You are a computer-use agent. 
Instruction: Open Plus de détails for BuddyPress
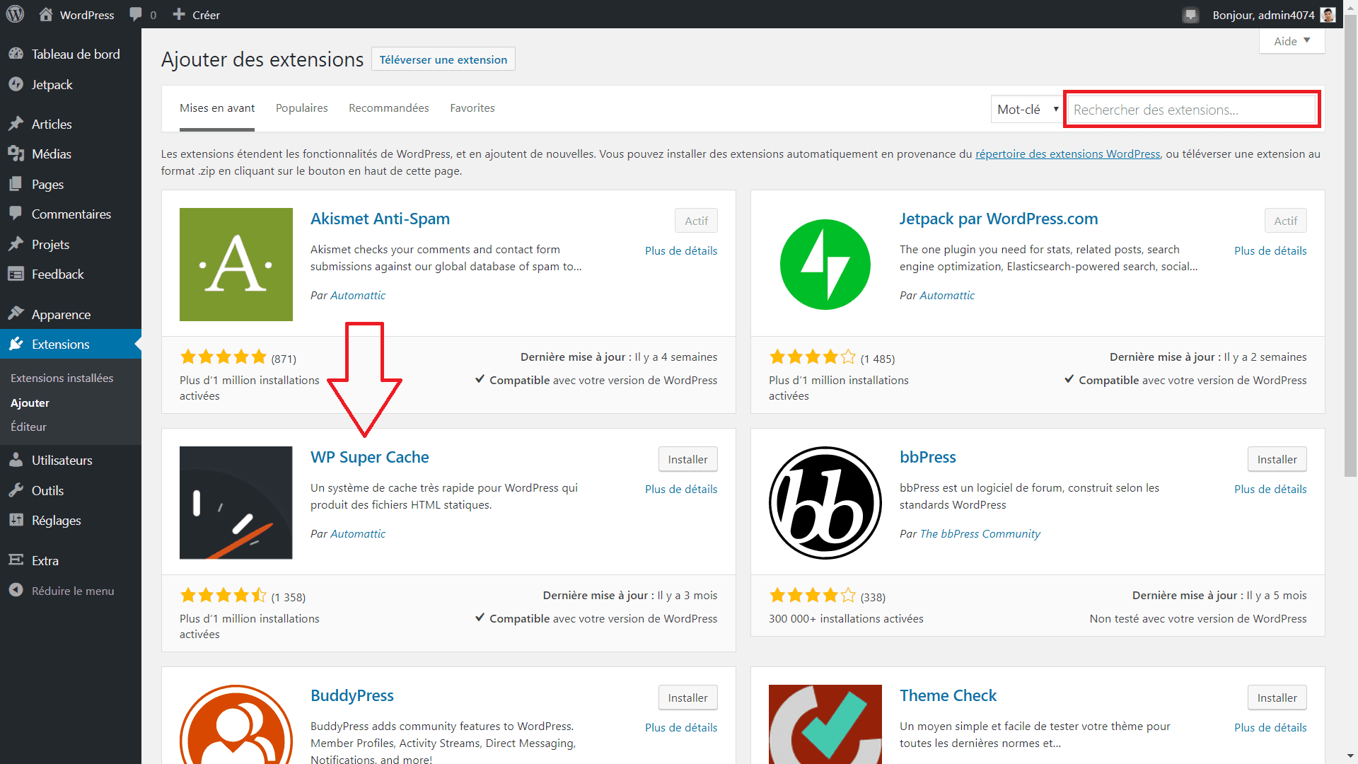(681, 727)
